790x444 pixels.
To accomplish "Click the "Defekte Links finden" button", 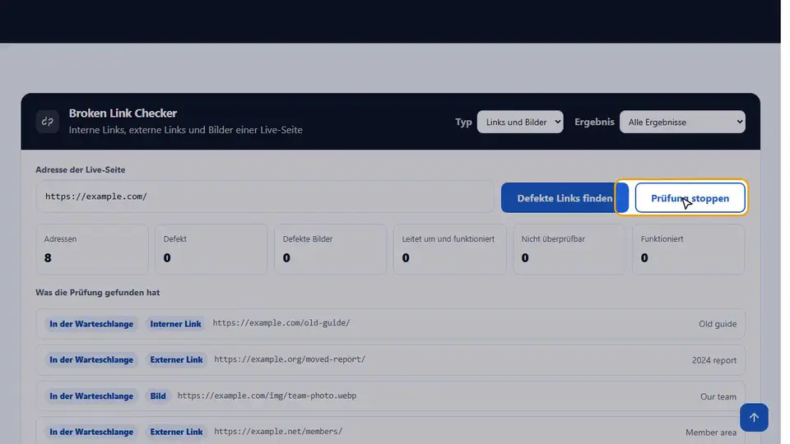I will coord(565,198).
